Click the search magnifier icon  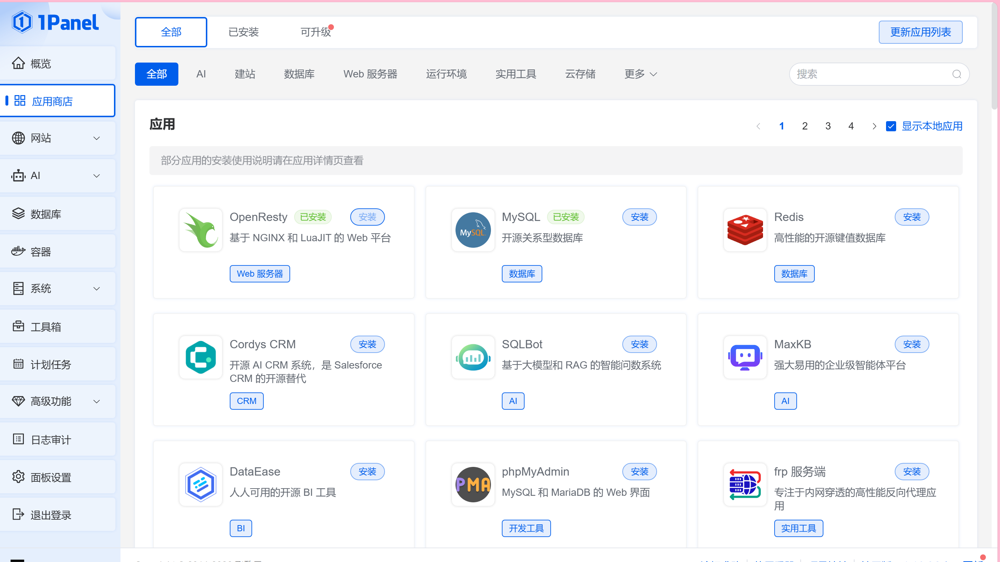point(956,74)
